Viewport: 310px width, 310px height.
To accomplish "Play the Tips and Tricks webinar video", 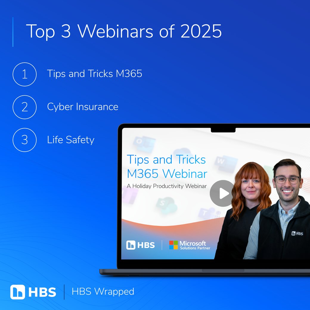I will (x=222, y=193).
